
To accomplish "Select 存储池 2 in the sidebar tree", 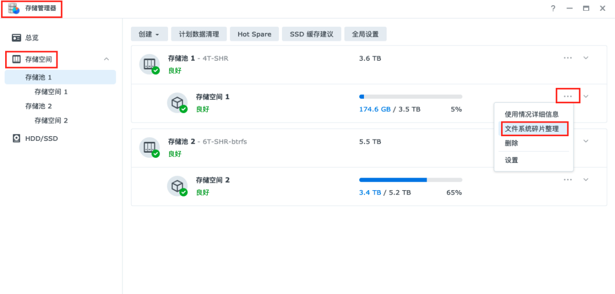I will 39,106.
